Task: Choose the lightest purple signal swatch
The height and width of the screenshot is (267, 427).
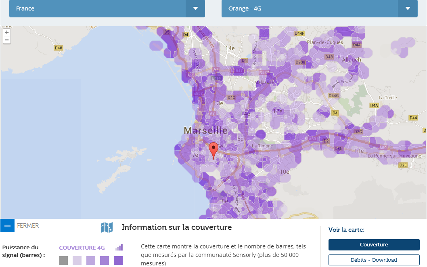Action: [77, 260]
